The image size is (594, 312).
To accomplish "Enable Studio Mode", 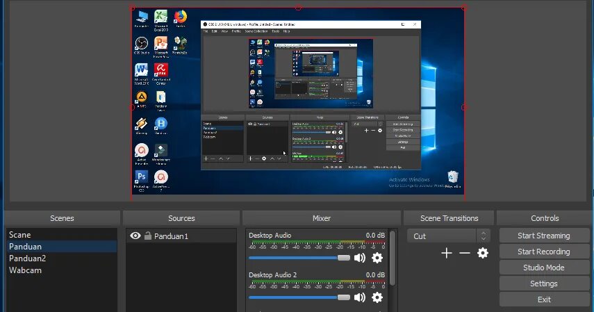I will point(543,268).
